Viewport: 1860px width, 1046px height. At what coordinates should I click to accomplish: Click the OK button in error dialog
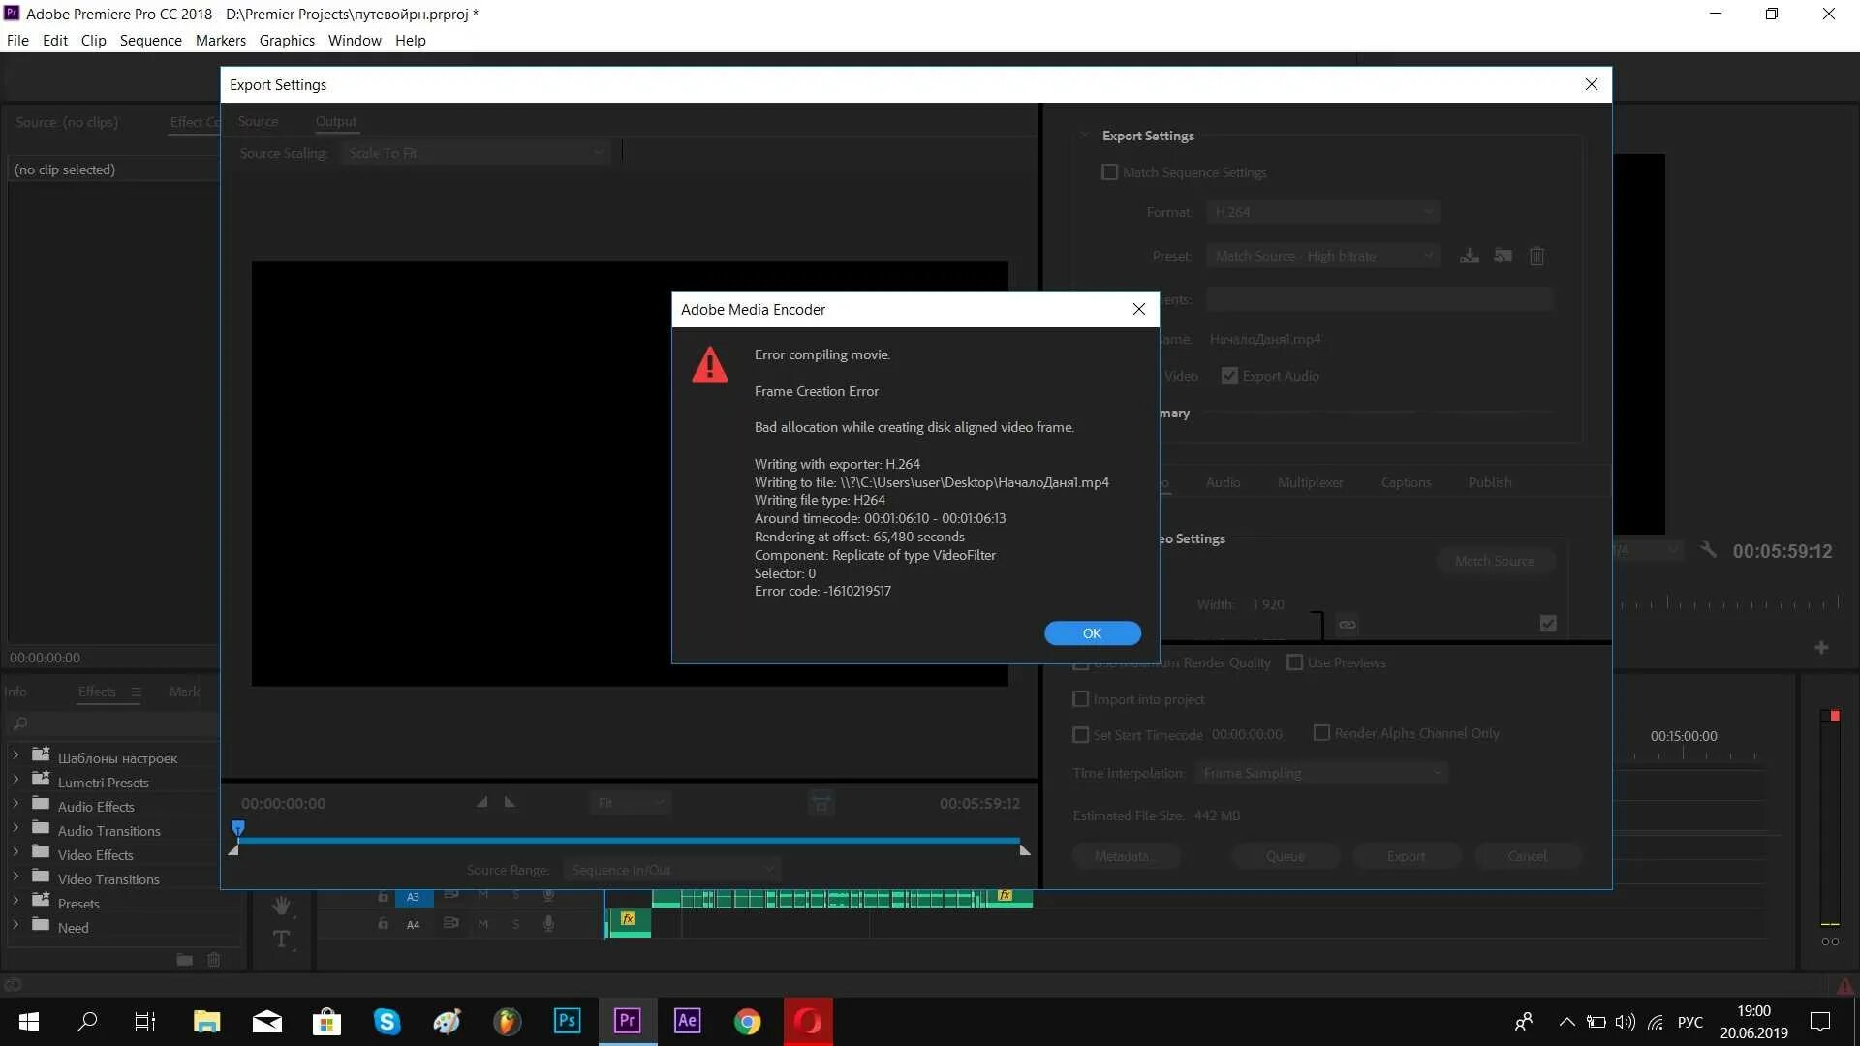click(1092, 633)
